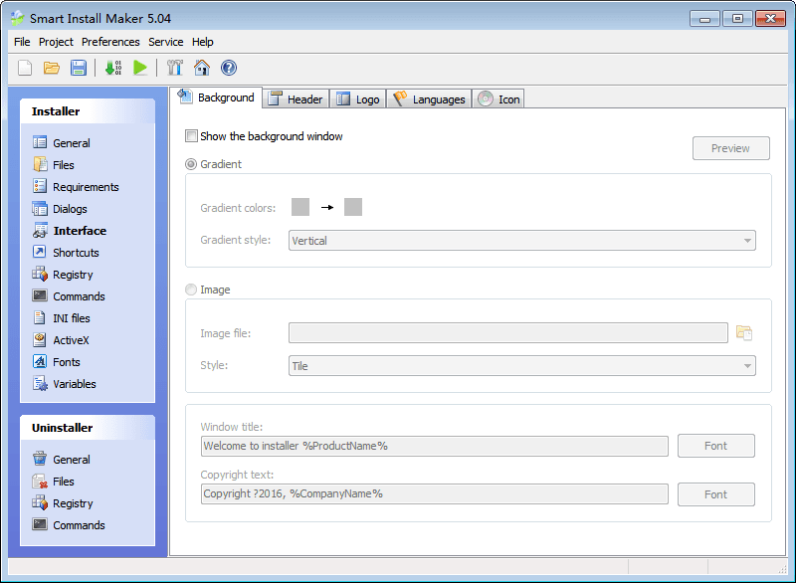Viewport: 796px width, 583px height.
Task: Click Font button for Copyright text
Action: (715, 494)
